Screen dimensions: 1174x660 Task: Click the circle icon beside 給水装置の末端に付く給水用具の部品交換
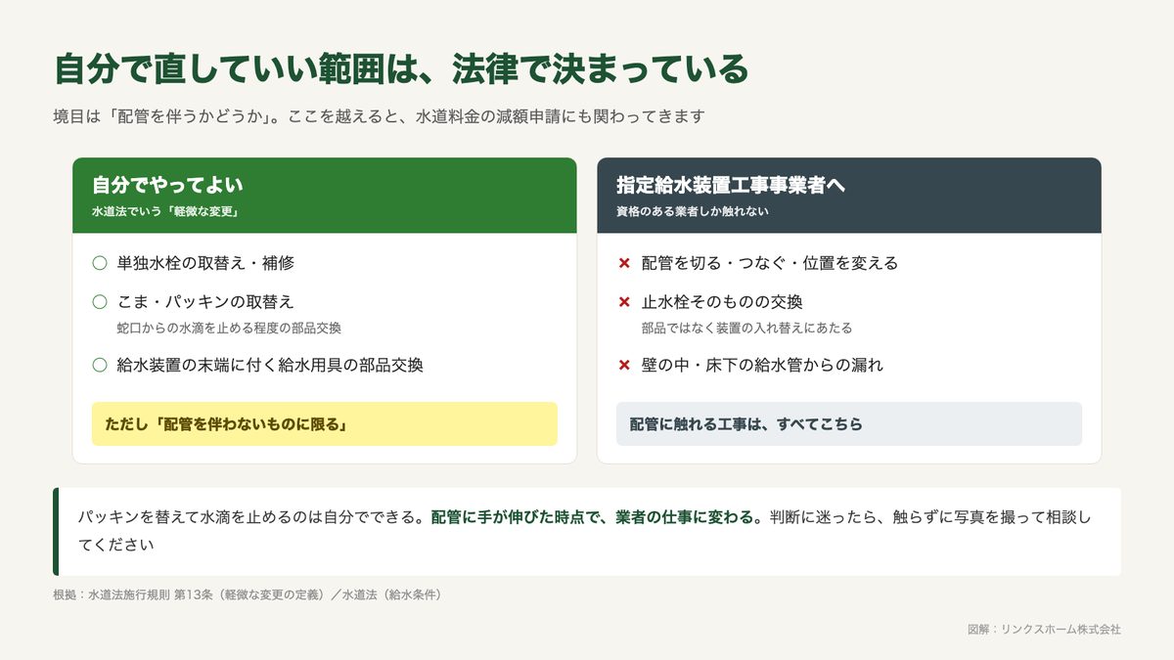[x=99, y=365]
